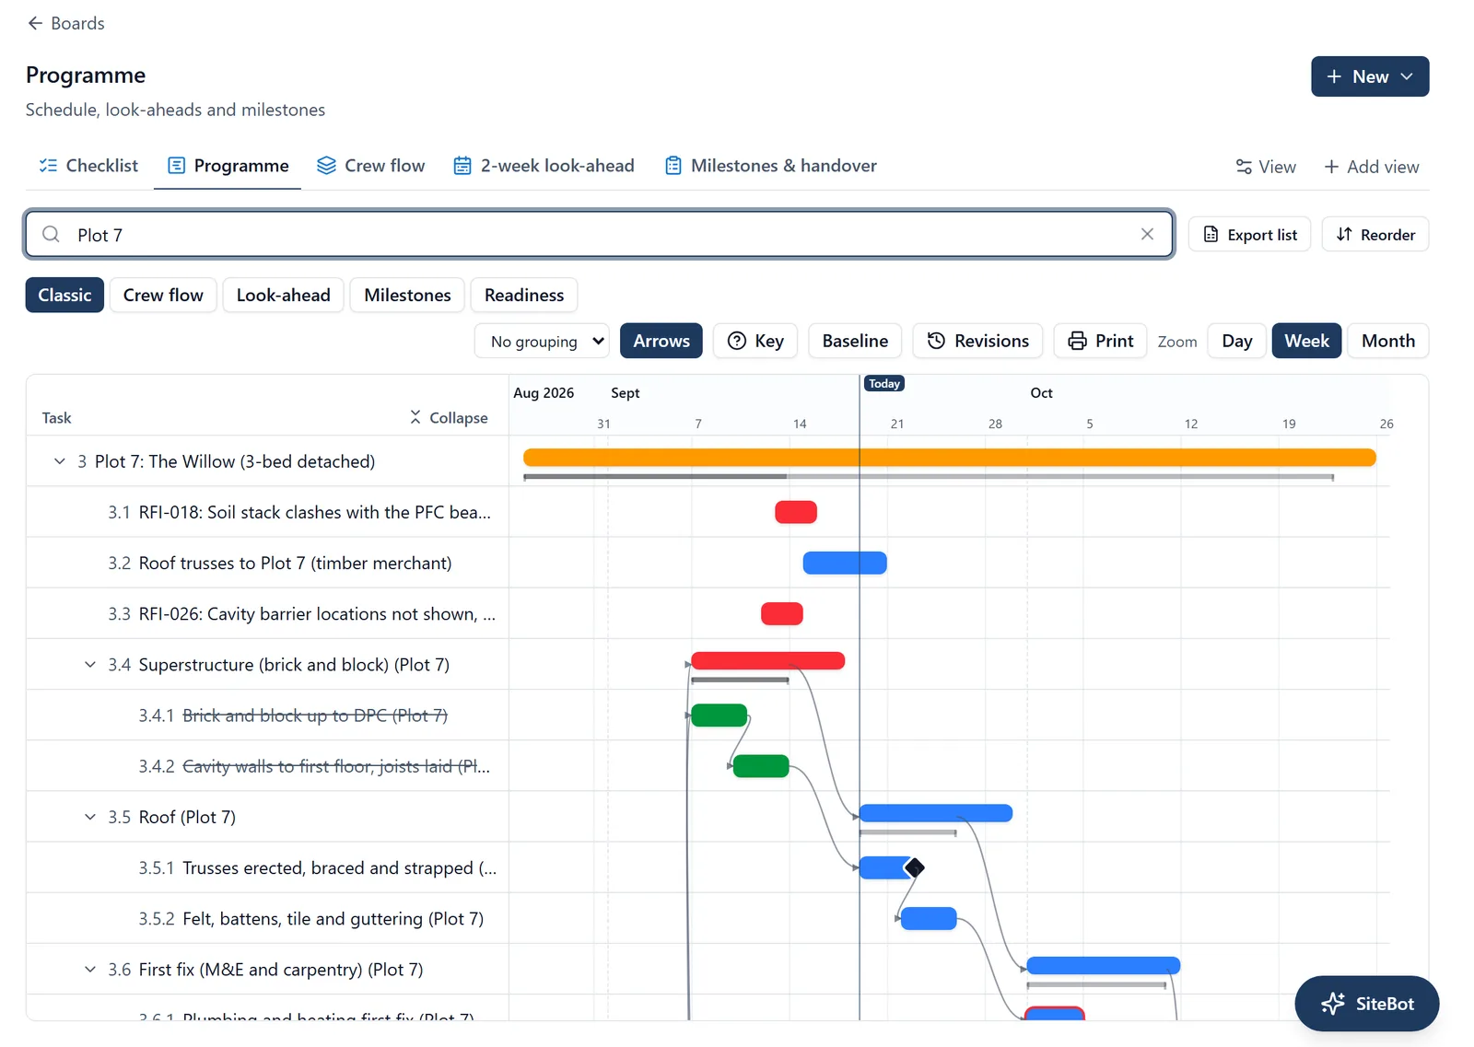Set zoom to Week
Image resolution: width=1474 pixels, height=1047 pixels.
click(x=1306, y=341)
